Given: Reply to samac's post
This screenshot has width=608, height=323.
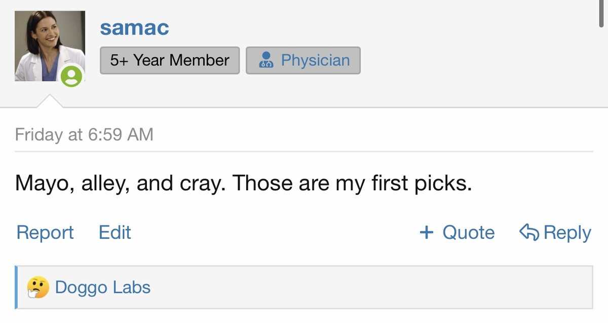Looking at the screenshot, I should click(x=555, y=232).
